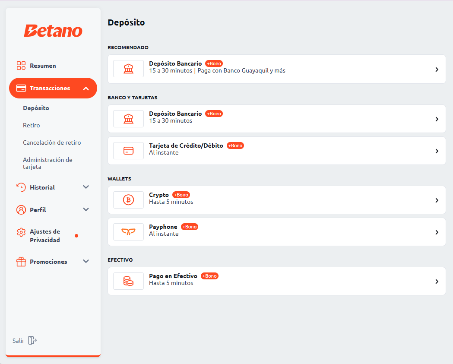453x364 pixels.
Task: Click 'Hasta 5 minutos' under Pago en Efectivo
Action: [x=171, y=283]
